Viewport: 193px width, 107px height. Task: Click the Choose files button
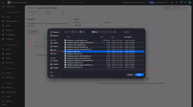(33, 32)
